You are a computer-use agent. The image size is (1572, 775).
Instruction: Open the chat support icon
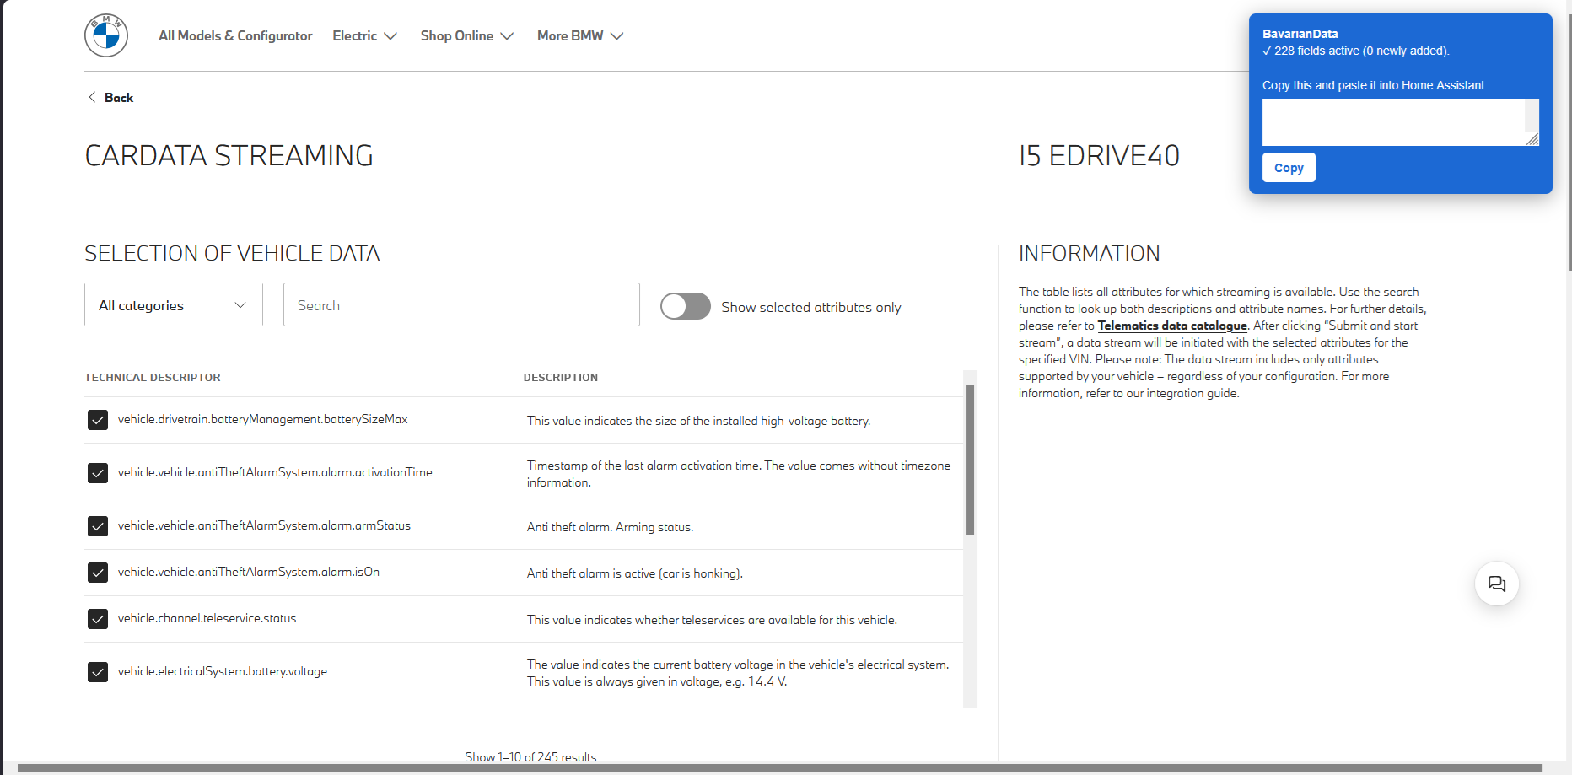[x=1497, y=584]
